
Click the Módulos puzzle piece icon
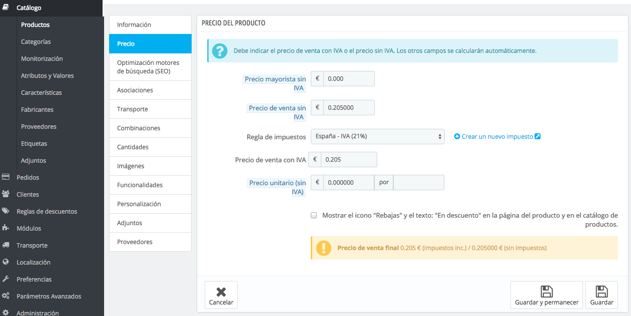(6, 228)
